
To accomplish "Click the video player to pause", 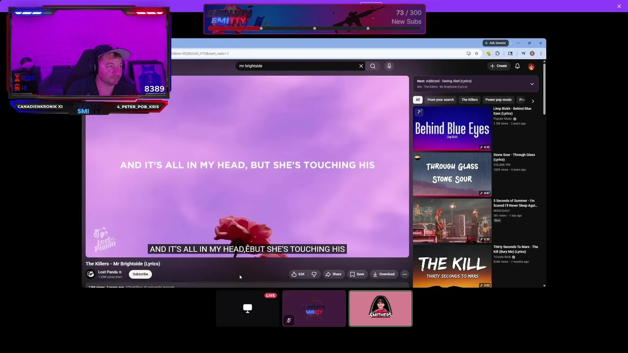I will click(247, 167).
